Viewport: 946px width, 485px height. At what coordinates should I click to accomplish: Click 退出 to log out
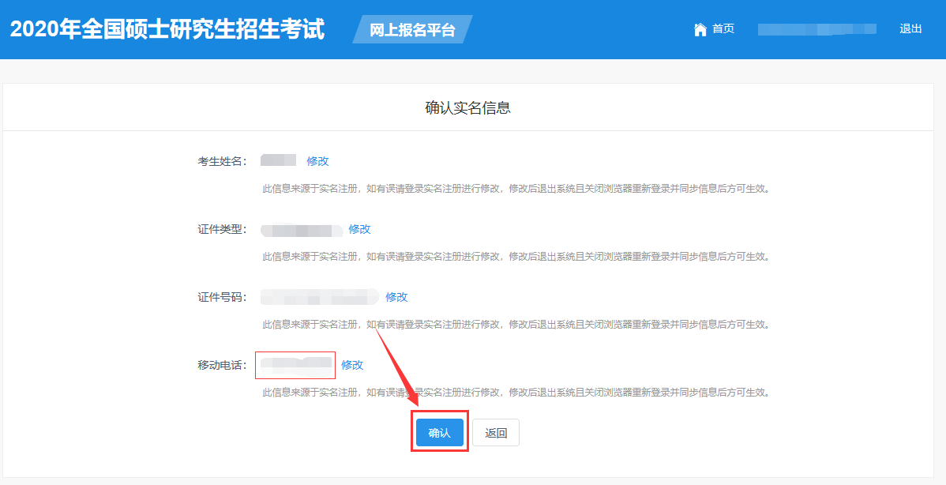(x=910, y=29)
